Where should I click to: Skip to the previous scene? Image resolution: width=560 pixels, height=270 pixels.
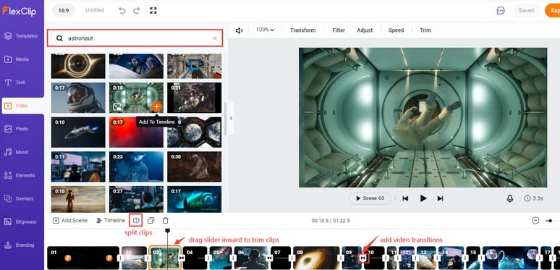coord(405,198)
